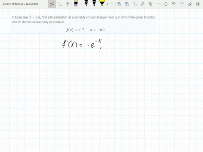
Task: Open the Ruler tool
Action: pyautogui.click(x=143, y=4)
